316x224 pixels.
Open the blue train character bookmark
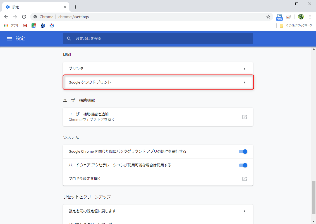pyautogui.click(x=42, y=26)
